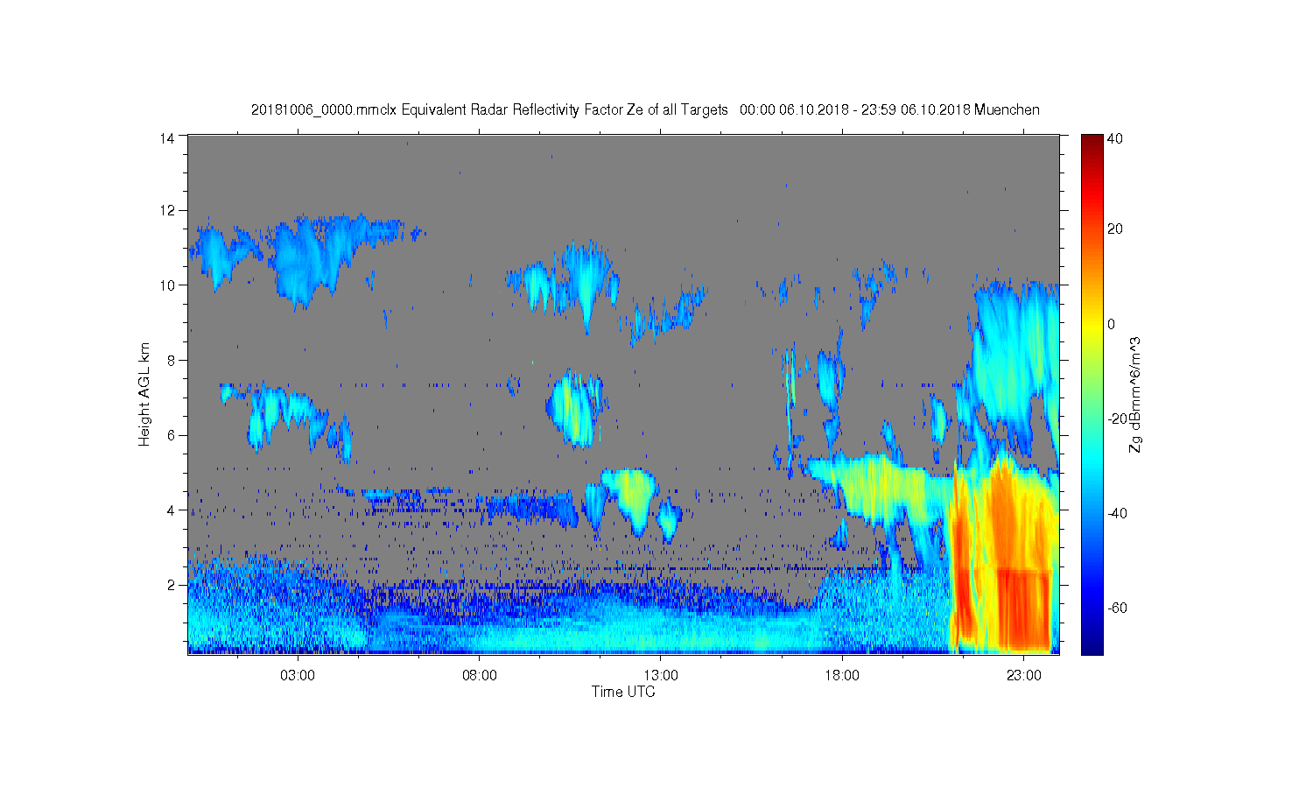This screenshot has width=1313, height=788.
Task: Click the height tick label 8
Action: point(172,360)
